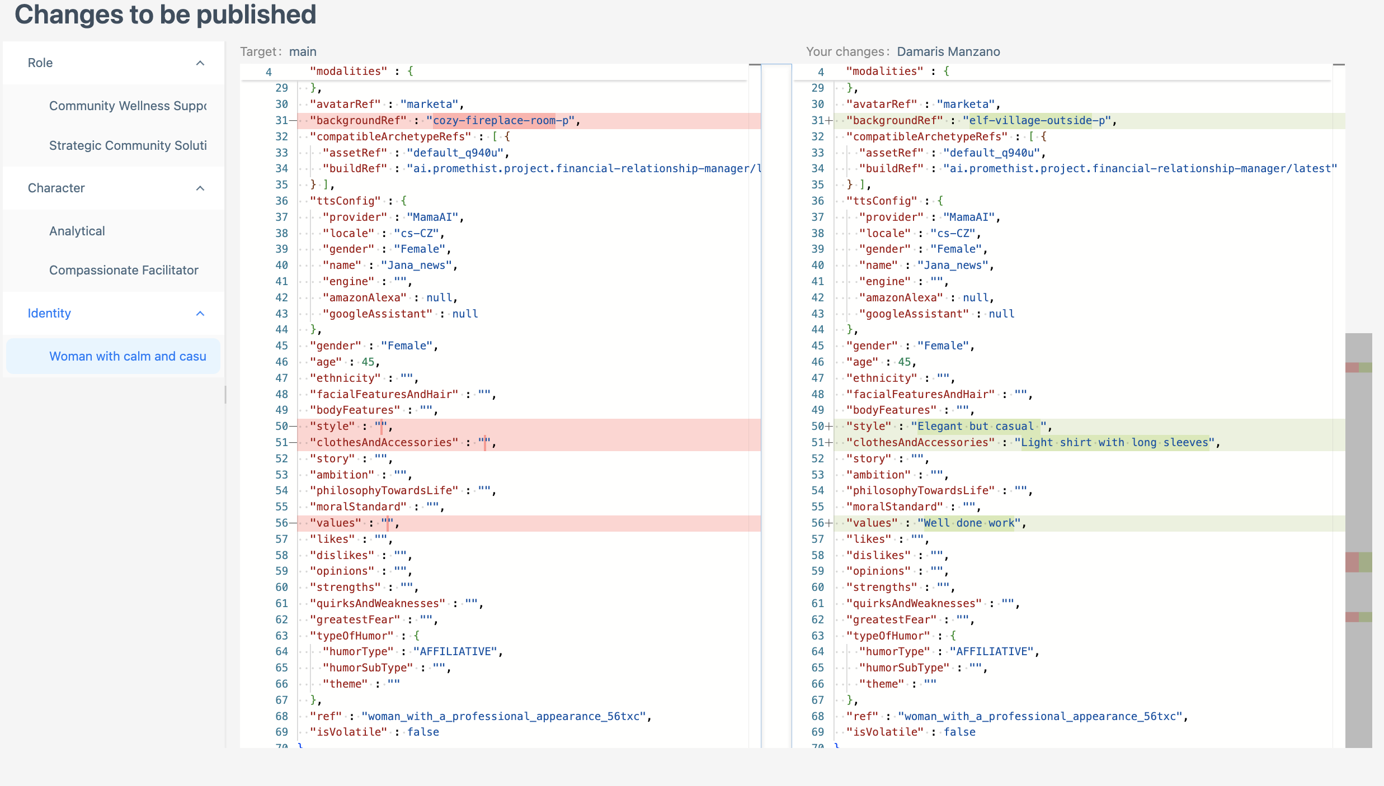Collapse the Role section
The image size is (1384, 786).
(x=200, y=63)
